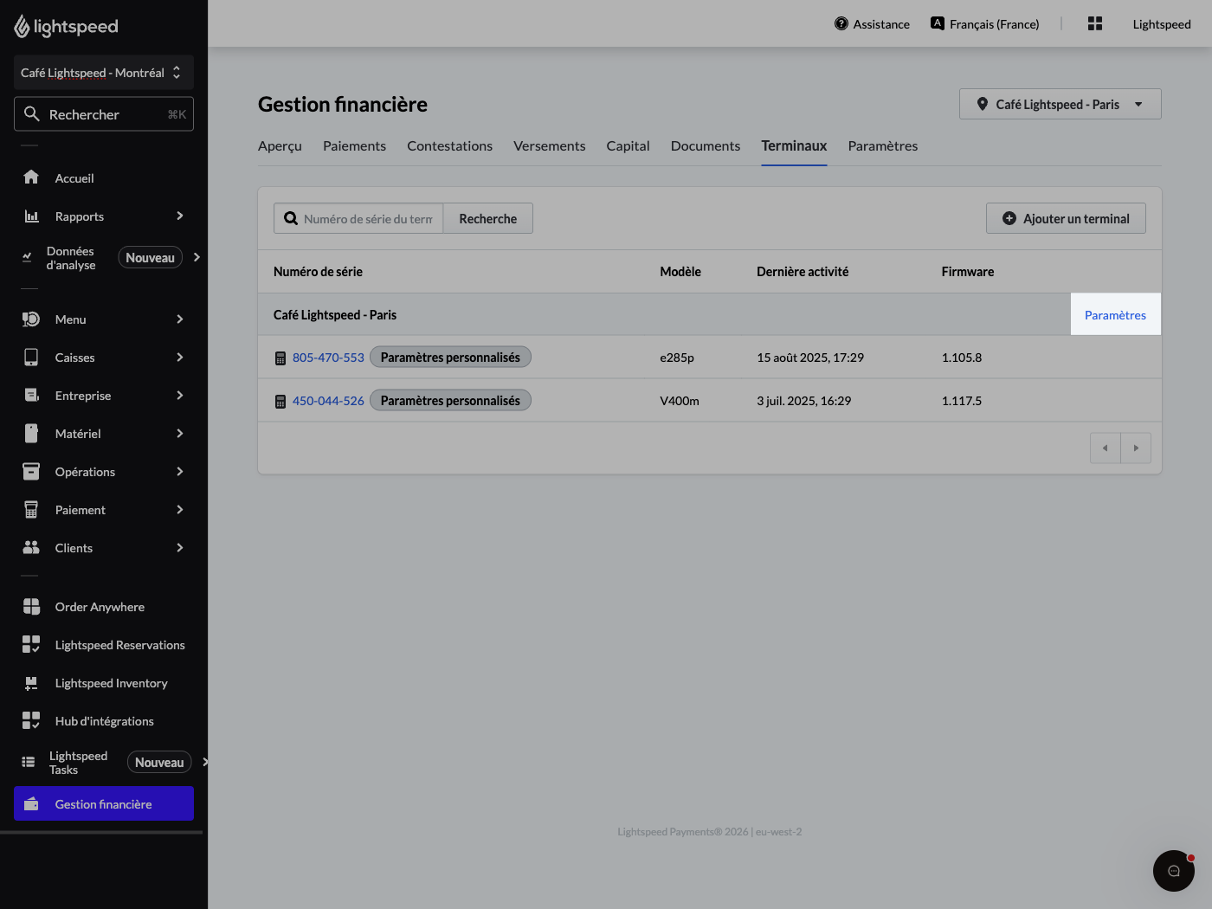1212x909 pixels.
Task: Open Paramètres link for Café Lightspeed - Paris
Action: pos(1115,315)
